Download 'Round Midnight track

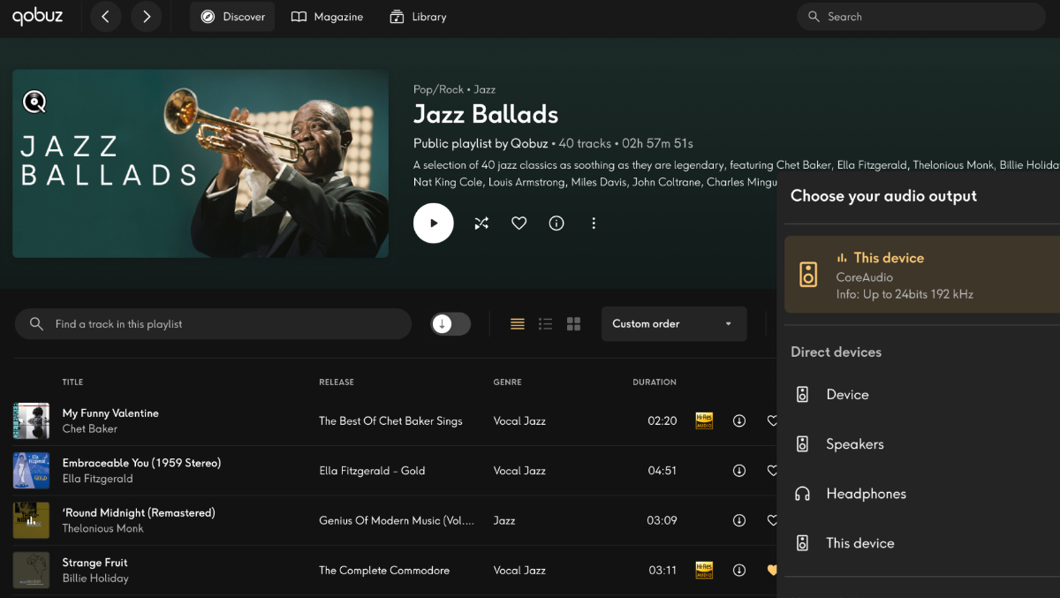[x=739, y=520]
